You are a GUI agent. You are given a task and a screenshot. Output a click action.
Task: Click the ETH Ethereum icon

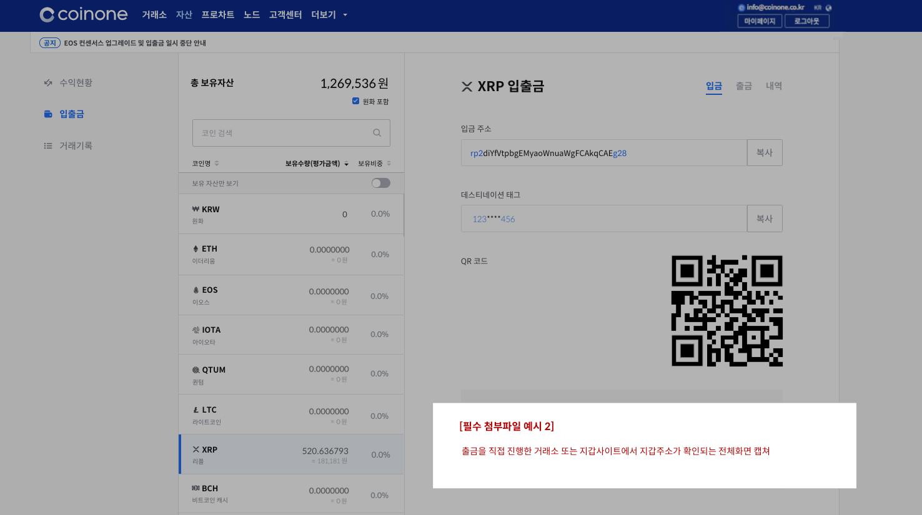197,248
